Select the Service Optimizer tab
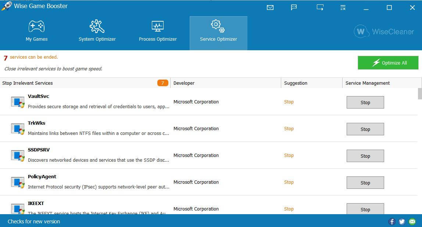 (x=218, y=33)
